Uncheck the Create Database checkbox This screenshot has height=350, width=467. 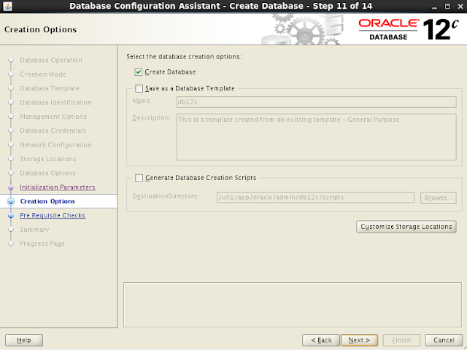point(138,72)
